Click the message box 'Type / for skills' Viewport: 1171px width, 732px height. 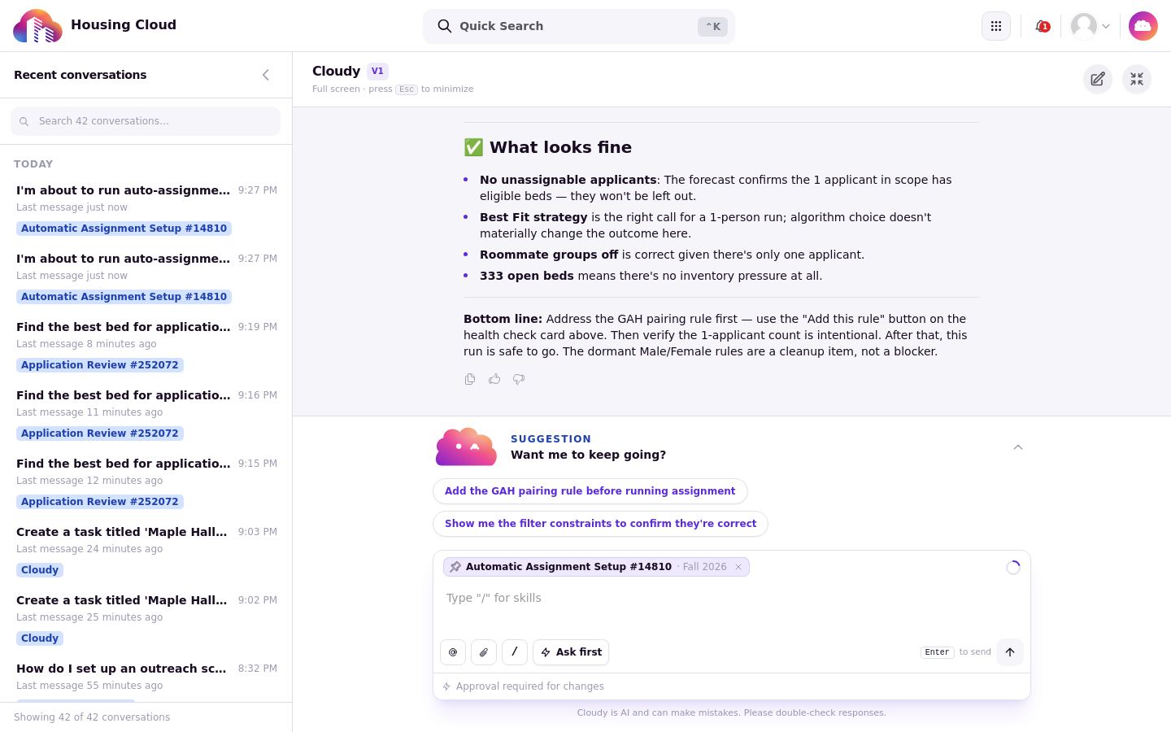click(x=732, y=606)
